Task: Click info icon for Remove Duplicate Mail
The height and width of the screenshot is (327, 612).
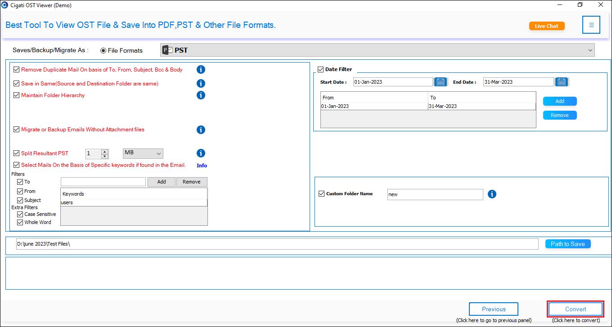Action: [201, 69]
